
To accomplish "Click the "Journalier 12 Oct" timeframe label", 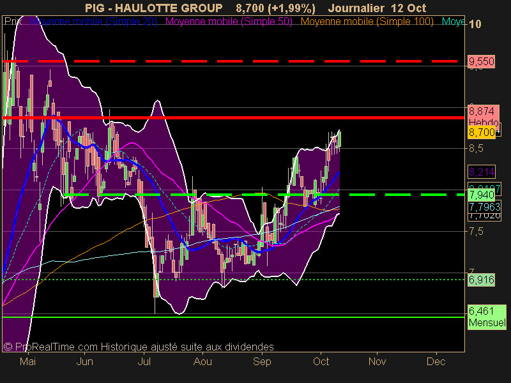I will (x=377, y=8).
